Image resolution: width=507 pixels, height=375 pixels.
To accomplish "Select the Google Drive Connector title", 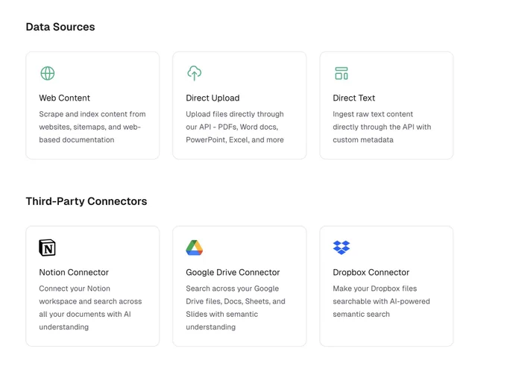I will tap(233, 273).
